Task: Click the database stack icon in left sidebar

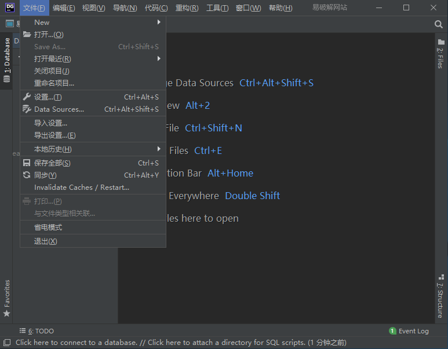Action: [6, 79]
